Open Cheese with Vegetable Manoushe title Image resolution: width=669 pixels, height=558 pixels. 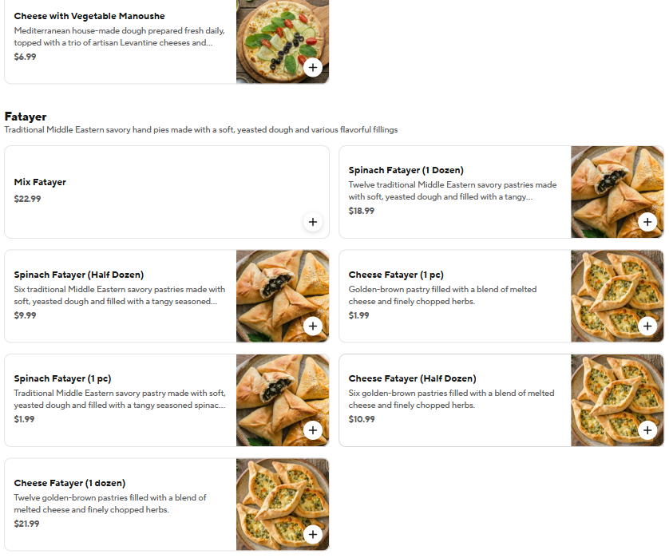89,16
